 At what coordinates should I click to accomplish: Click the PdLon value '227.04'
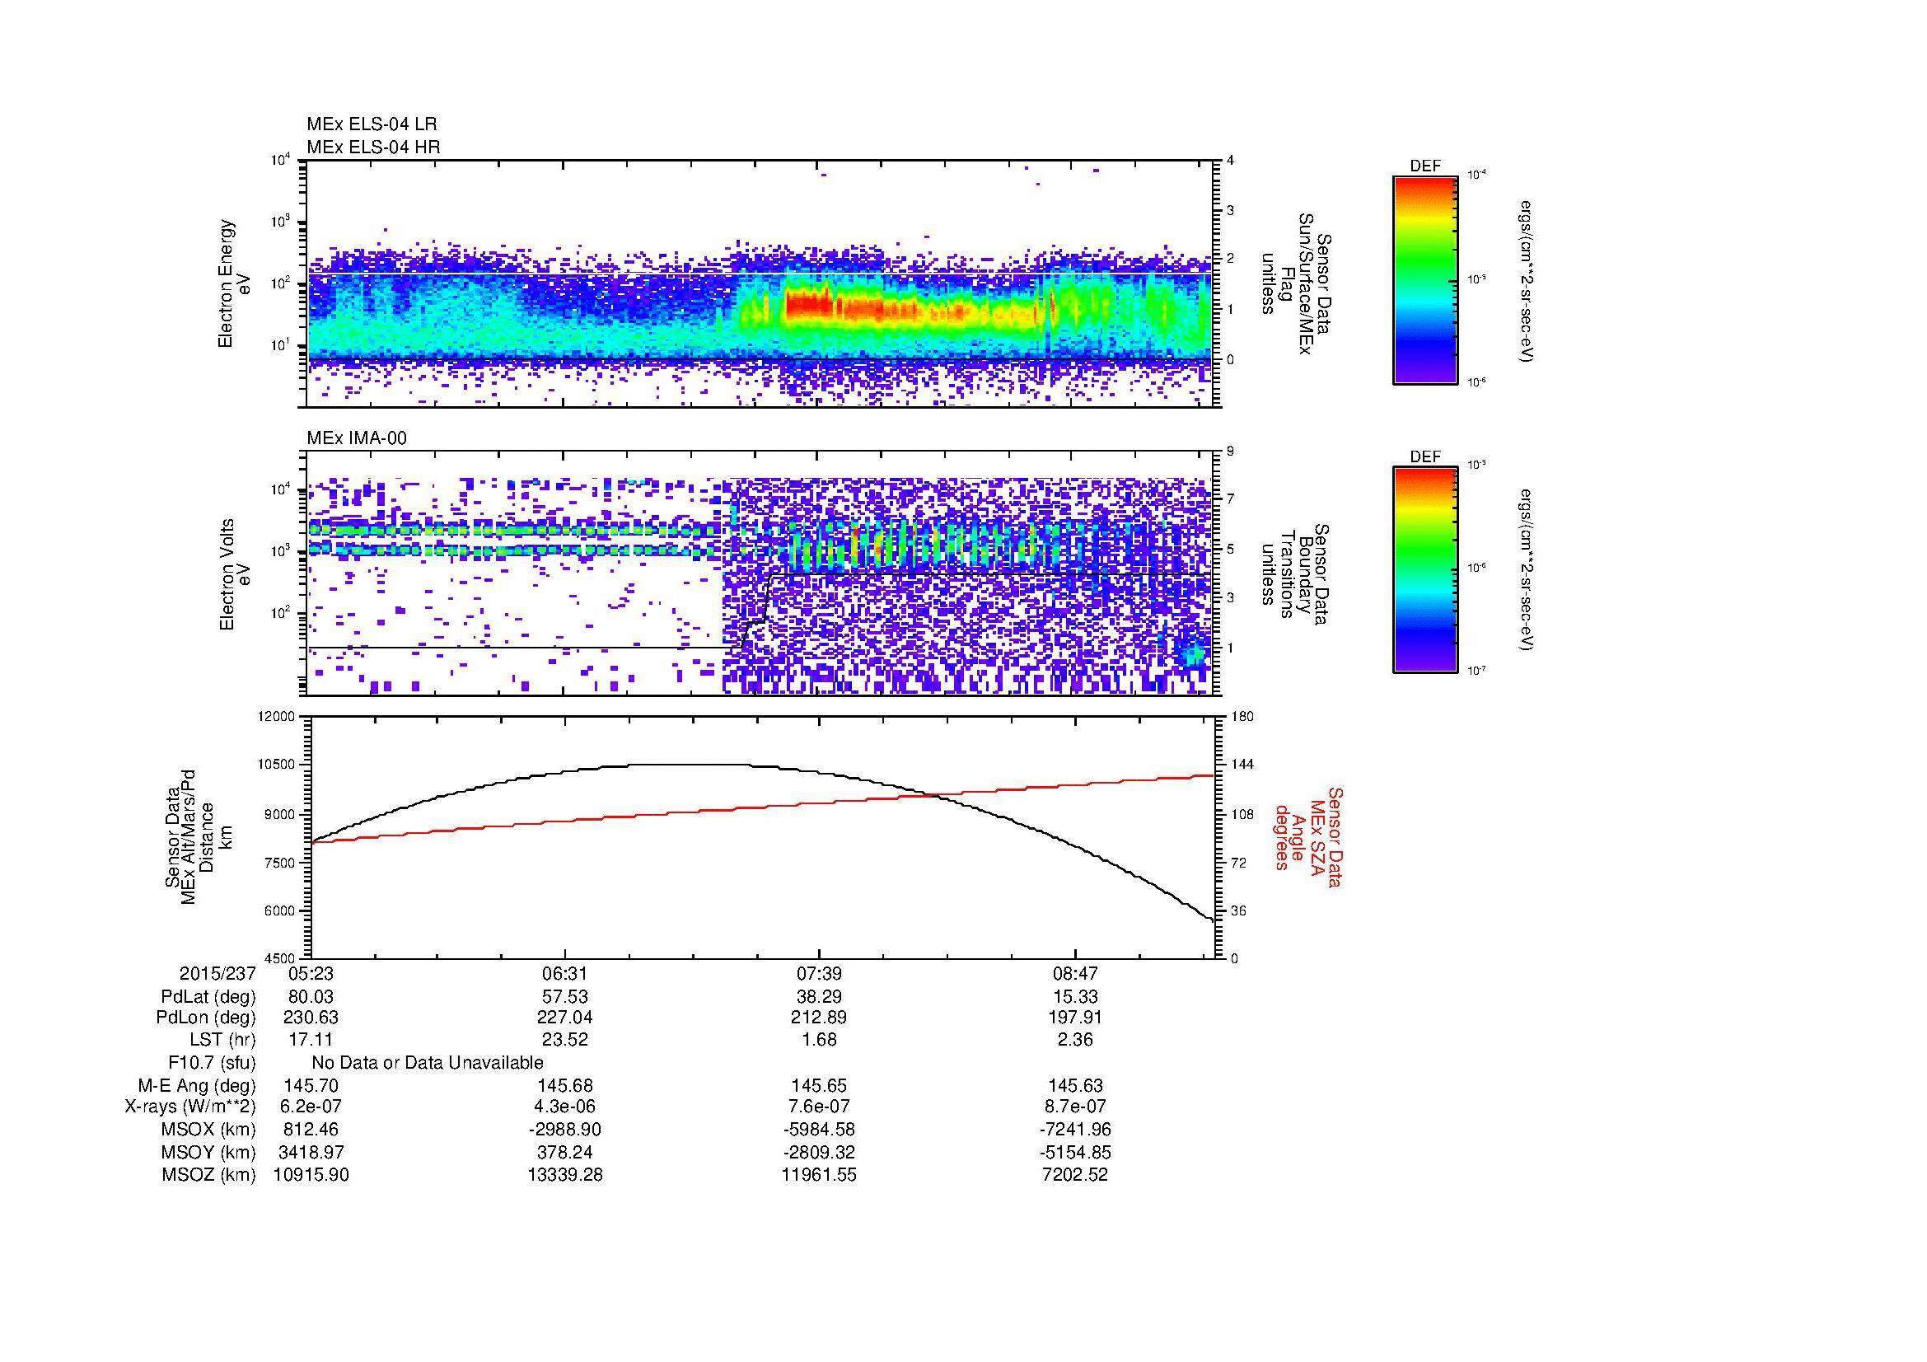tap(565, 1018)
